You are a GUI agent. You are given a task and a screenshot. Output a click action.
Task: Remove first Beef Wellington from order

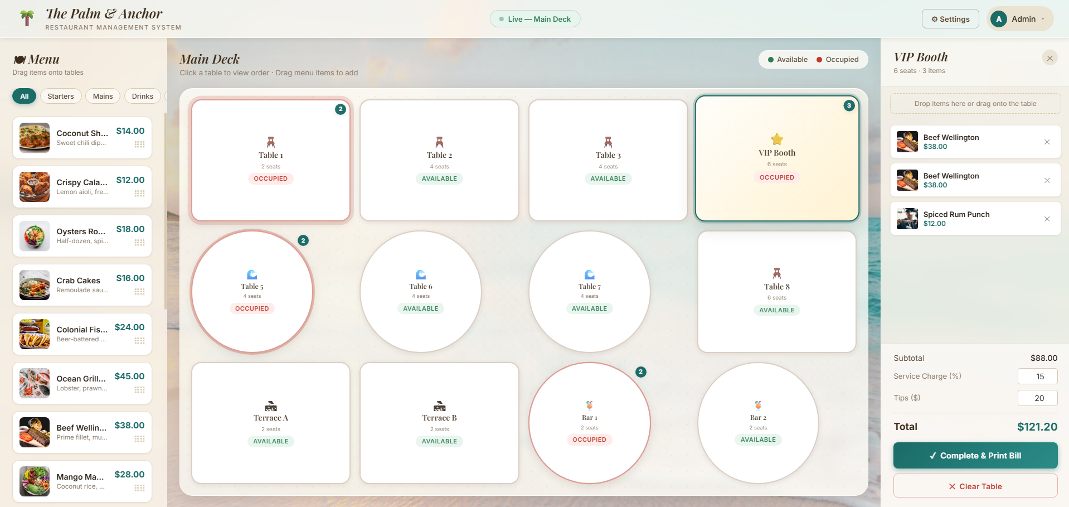click(1047, 142)
